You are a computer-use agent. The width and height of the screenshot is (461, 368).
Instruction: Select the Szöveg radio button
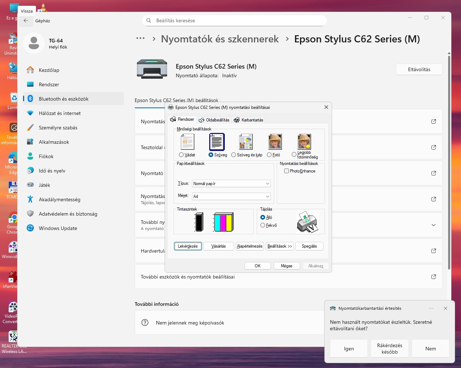click(211, 155)
